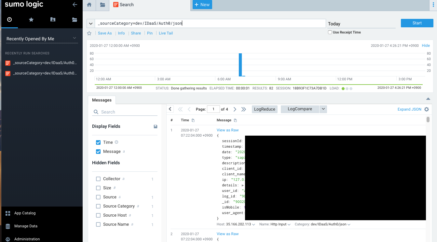
Task: Enable Use Receipt Time
Action: click(329, 32)
